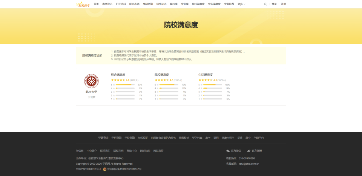Click the 4.3 生活满意度 score
Screen dimensions: 362x176
(x=215, y=80)
